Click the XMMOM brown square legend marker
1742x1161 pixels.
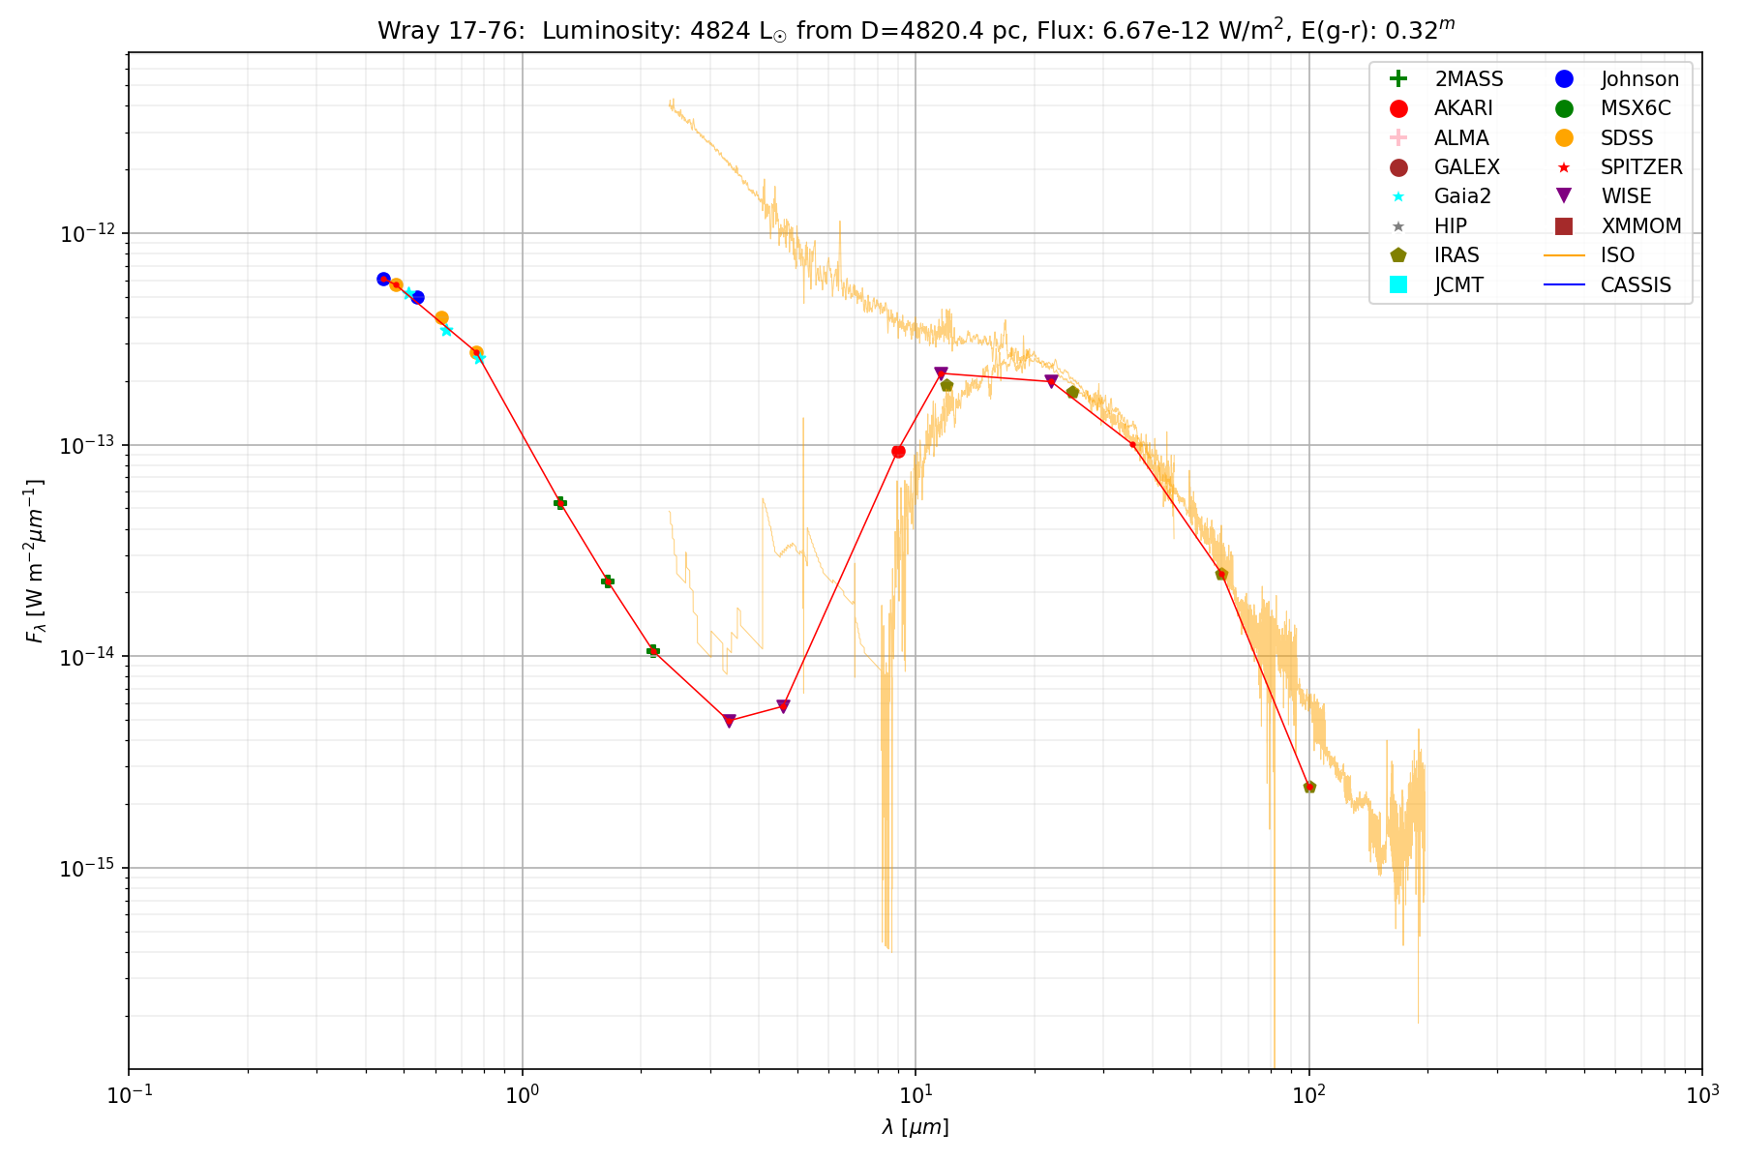(1564, 226)
